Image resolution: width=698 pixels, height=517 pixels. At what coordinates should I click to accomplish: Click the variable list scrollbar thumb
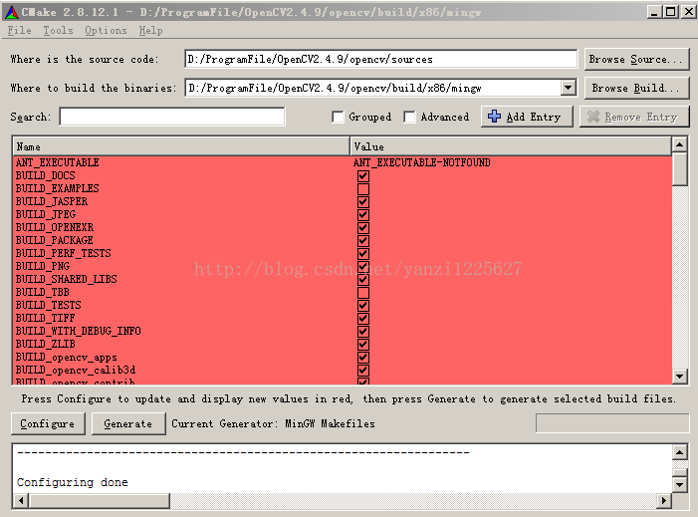click(679, 168)
